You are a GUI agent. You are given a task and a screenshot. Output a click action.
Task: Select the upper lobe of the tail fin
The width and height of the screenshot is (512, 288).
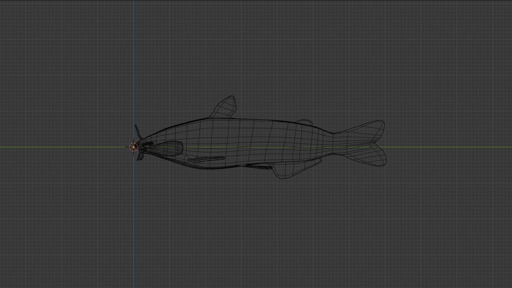366,131
